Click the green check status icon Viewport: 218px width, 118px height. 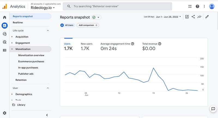[94, 17]
